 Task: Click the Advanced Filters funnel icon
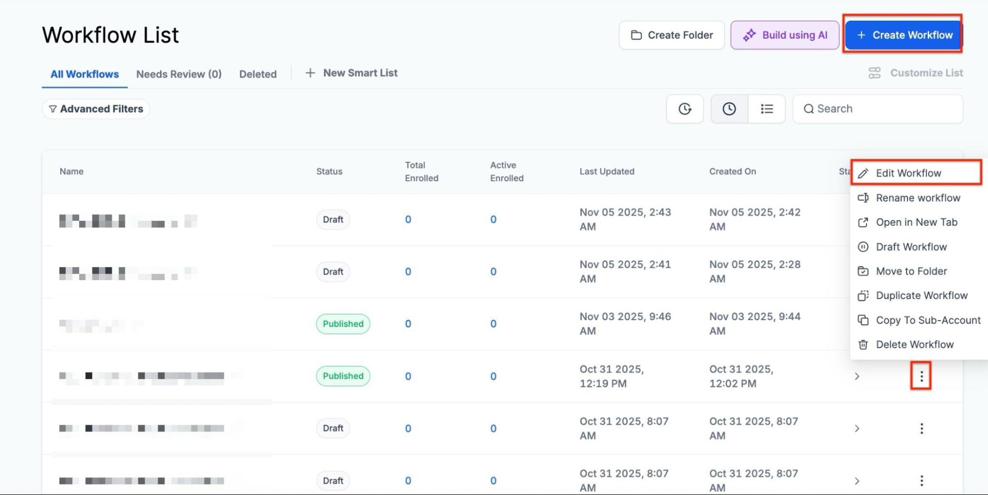point(53,109)
